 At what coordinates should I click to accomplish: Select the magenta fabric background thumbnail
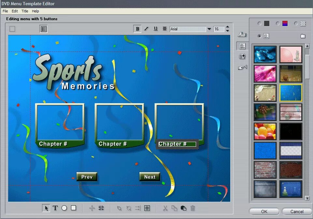click(x=265, y=74)
